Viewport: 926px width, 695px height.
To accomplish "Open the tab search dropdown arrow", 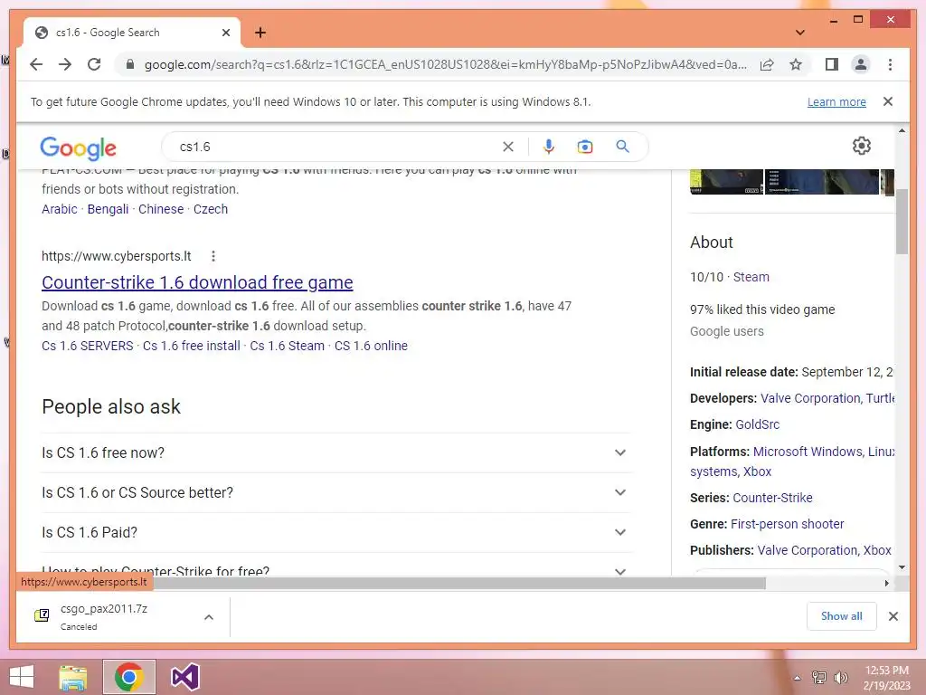I will tap(799, 33).
